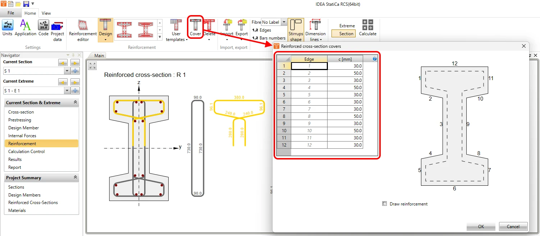The width and height of the screenshot is (540, 236).
Task: Select the second I-section reinforcement template
Action: 146,29
